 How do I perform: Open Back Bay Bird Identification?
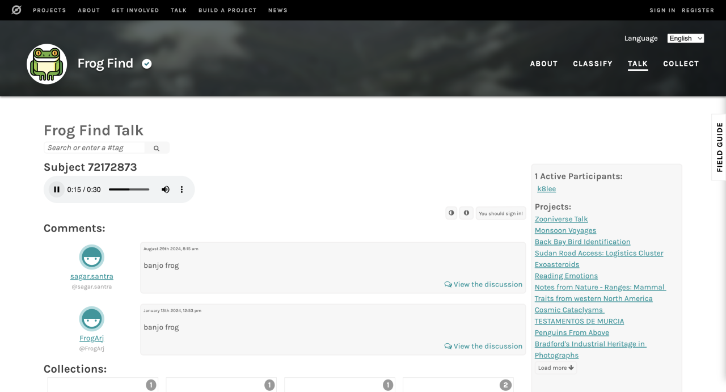(x=583, y=242)
